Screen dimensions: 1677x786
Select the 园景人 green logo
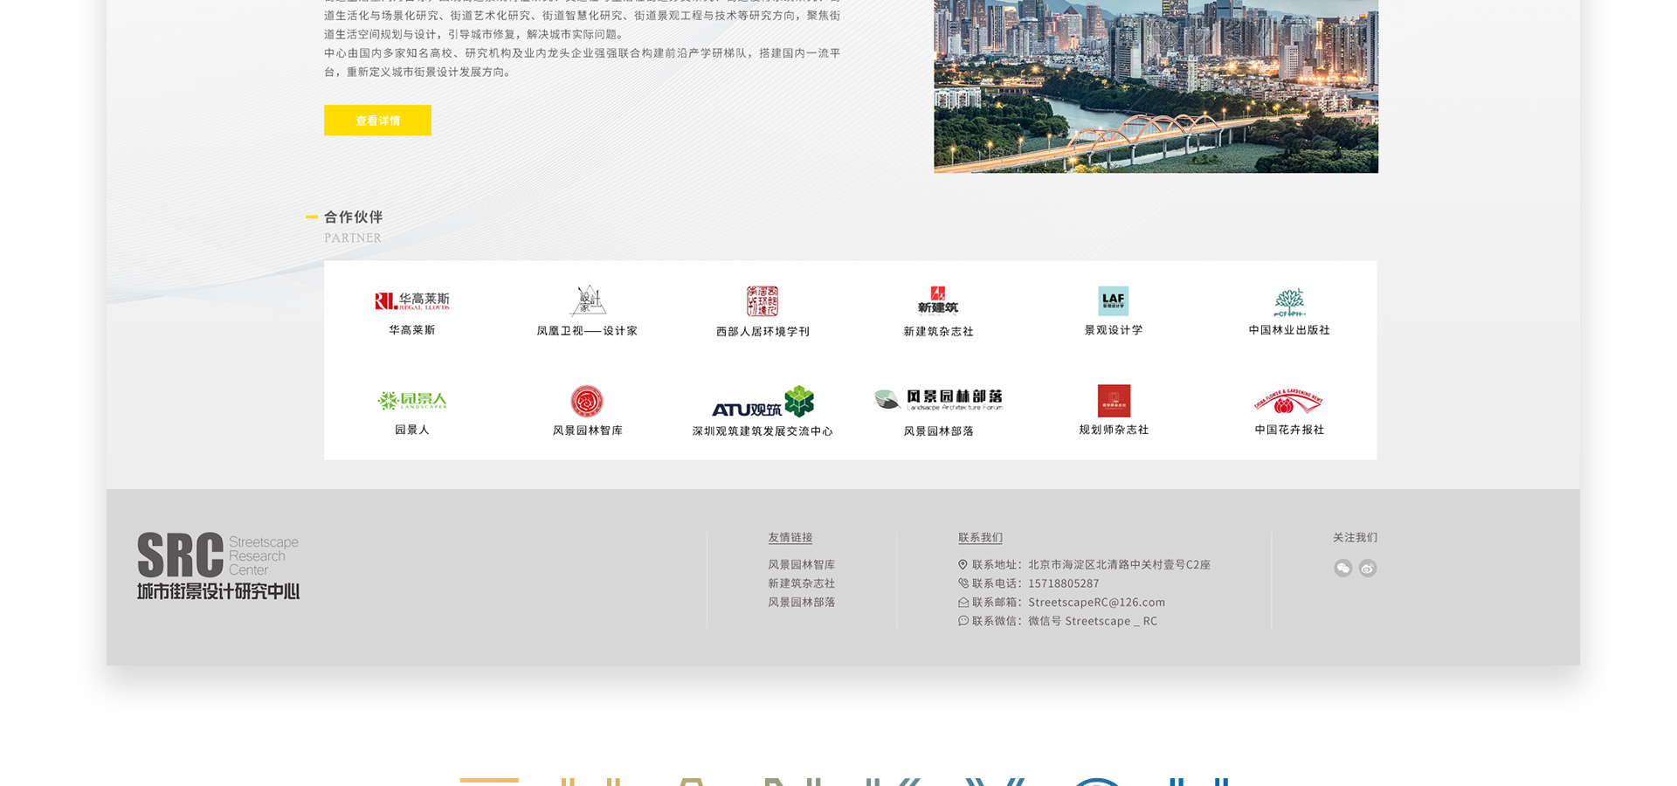[411, 401]
